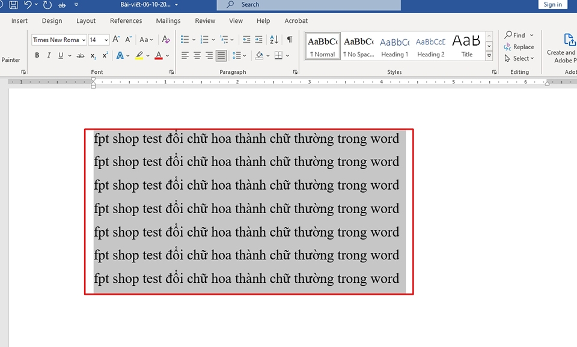Screen dimensions: 577x347
Task: Click the Sign in button
Action: pyautogui.click(x=553, y=4)
